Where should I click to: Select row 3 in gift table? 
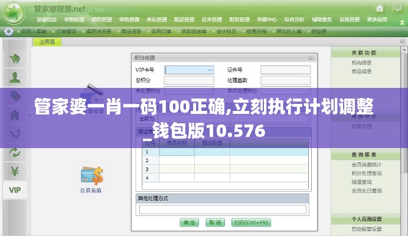(x=226, y=169)
